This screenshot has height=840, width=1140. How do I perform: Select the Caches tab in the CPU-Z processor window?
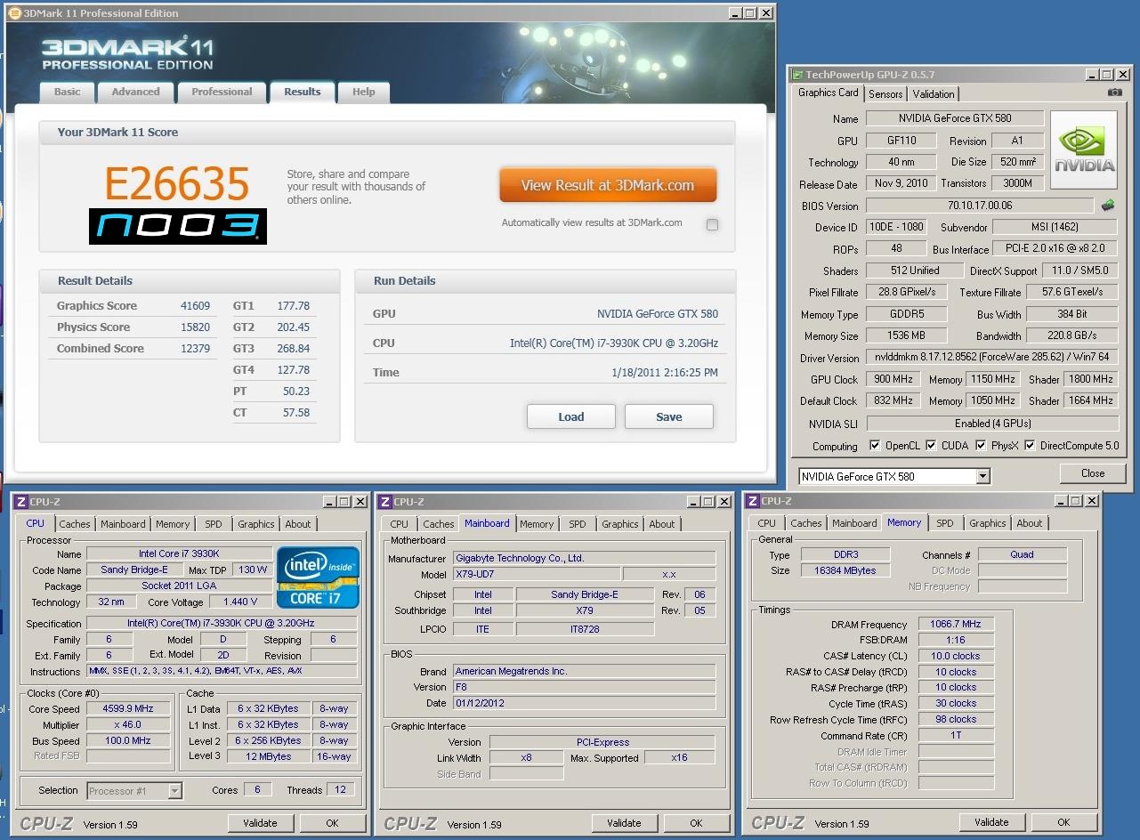coord(75,524)
